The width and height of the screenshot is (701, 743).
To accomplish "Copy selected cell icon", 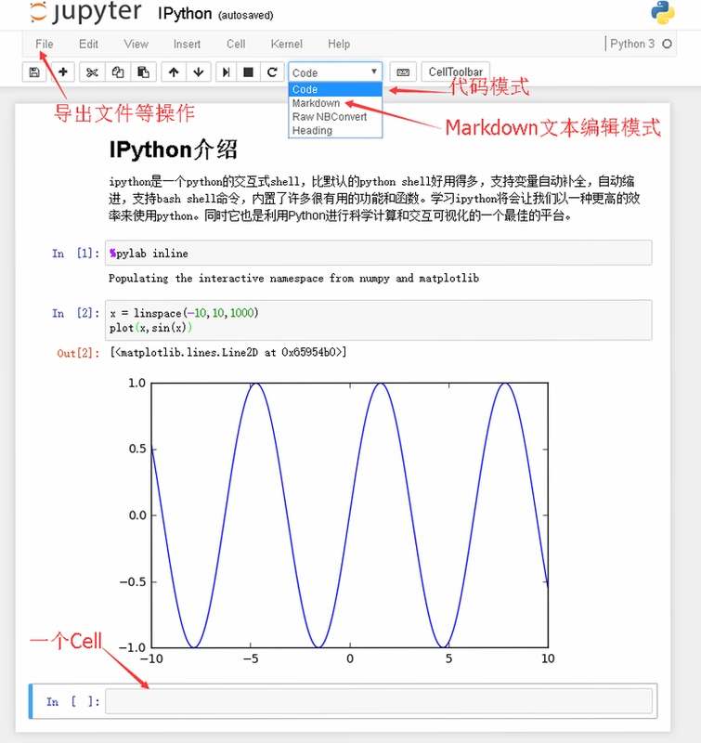I will coord(118,72).
